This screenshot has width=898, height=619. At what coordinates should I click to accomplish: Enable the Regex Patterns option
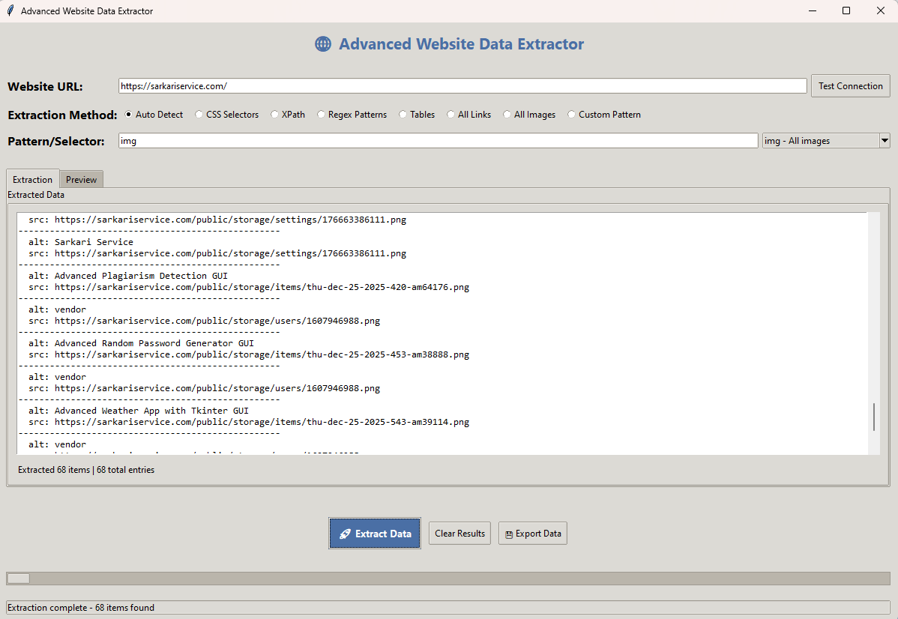pos(322,115)
